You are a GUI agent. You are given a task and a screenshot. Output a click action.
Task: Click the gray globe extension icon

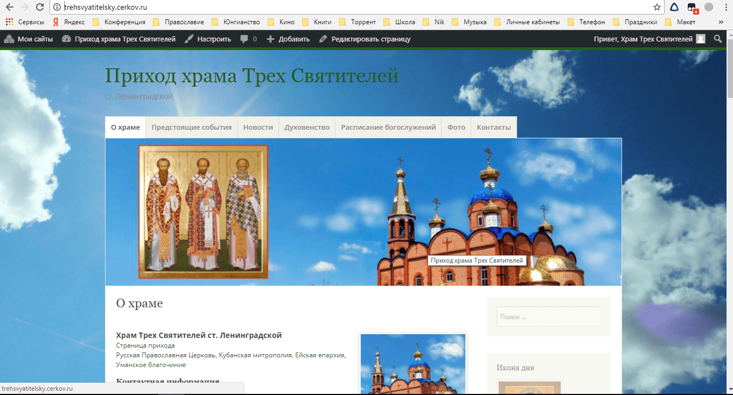709,7
